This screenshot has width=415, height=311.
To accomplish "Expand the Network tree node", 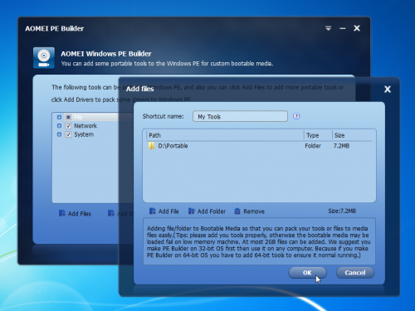I will (x=59, y=126).
